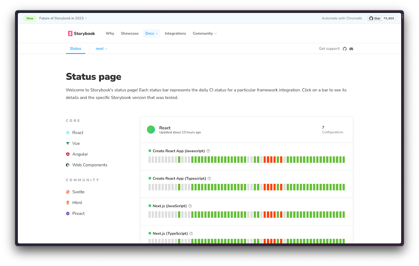The height and width of the screenshot is (266, 419).
Task: Expand the Docs dropdown menu
Action: [152, 33]
